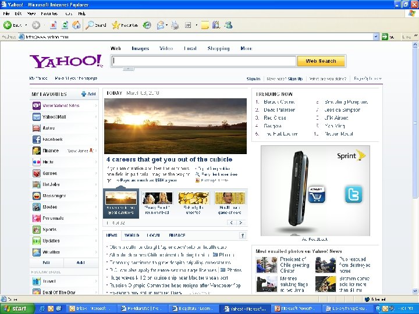Click the Refresh page toolbar icon
The width and height of the screenshot is (419, 314).
[65, 25]
